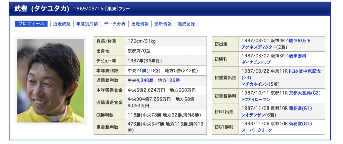The height and width of the screenshot is (144, 343).
Task: Show the 達成記録 tab
Action: click(186, 24)
